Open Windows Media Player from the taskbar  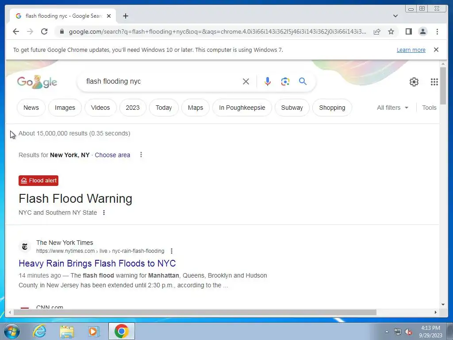click(x=93, y=331)
